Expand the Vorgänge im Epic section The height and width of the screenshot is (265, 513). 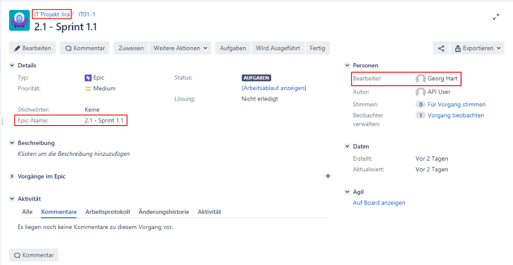tap(12, 177)
